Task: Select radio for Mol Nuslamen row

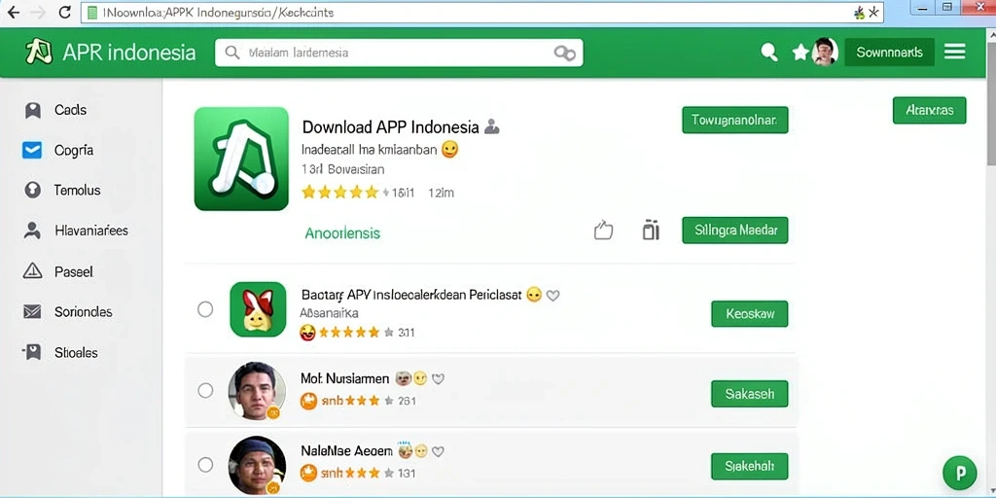Action: (x=205, y=390)
